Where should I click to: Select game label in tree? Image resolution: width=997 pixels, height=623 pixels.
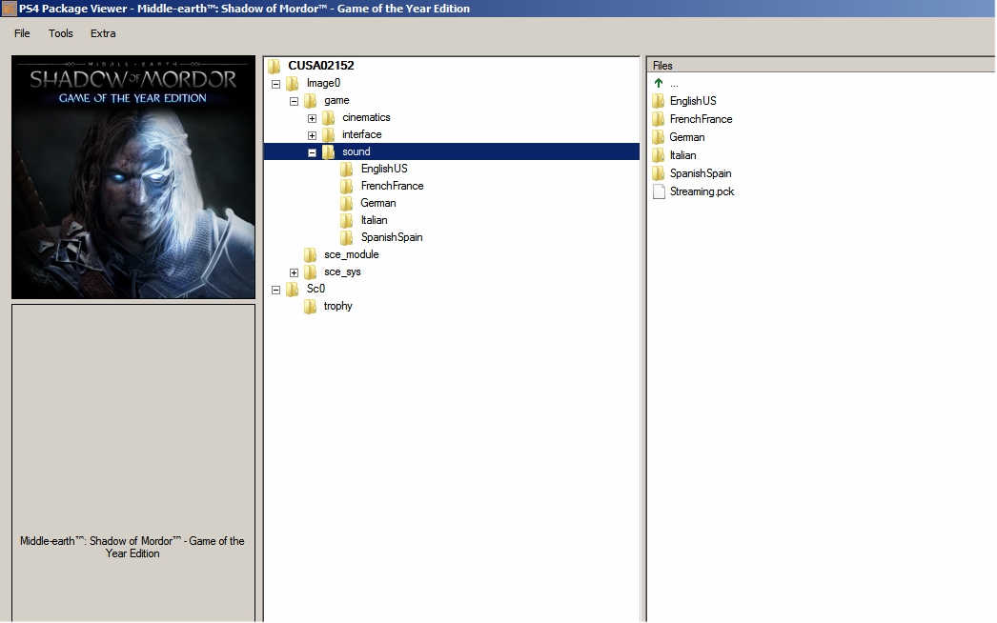[336, 100]
